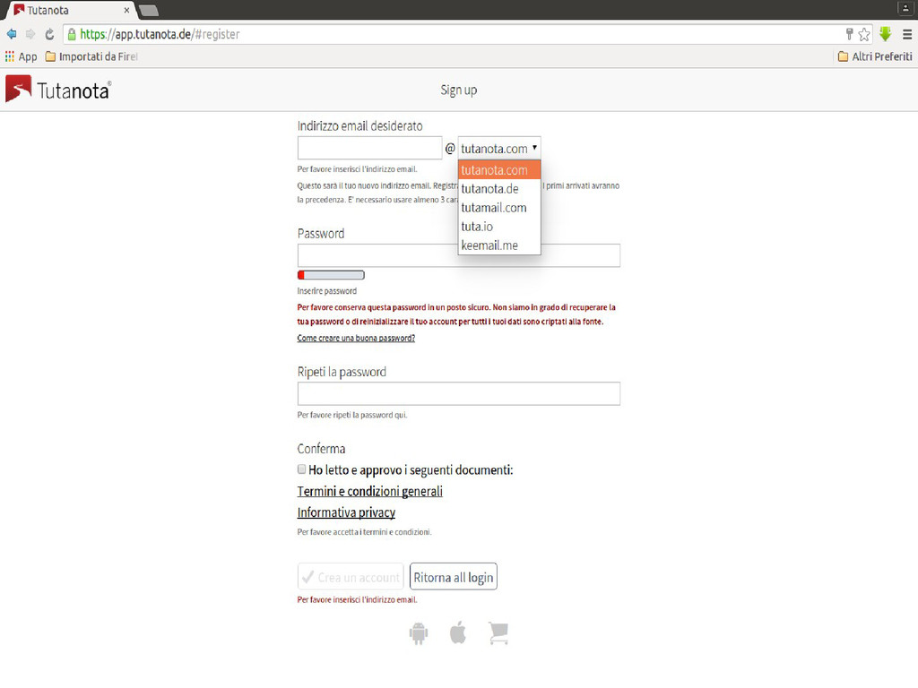Click the Ripeti la password field
The width and height of the screenshot is (918, 688).
coord(458,394)
